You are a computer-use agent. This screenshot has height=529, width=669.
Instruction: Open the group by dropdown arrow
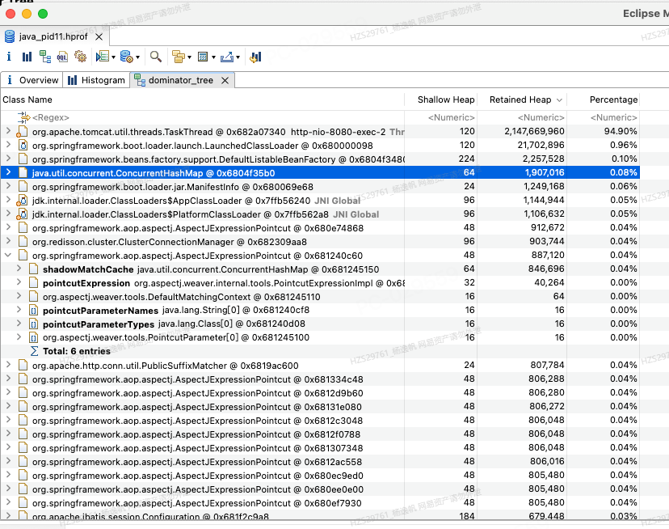[189, 57]
